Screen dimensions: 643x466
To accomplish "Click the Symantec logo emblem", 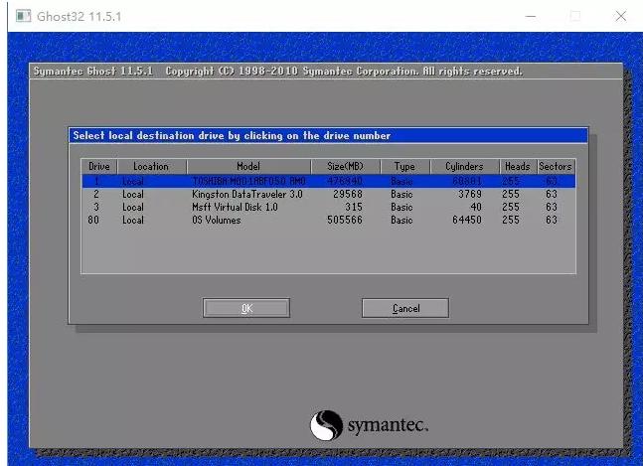I will pyautogui.click(x=326, y=426).
